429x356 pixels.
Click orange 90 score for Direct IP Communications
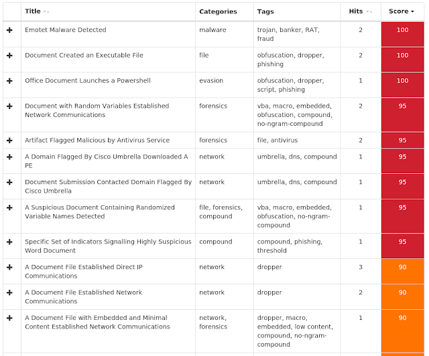(402, 271)
